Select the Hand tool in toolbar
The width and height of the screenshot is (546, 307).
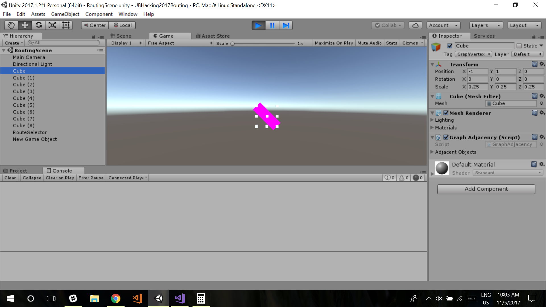coord(11,25)
